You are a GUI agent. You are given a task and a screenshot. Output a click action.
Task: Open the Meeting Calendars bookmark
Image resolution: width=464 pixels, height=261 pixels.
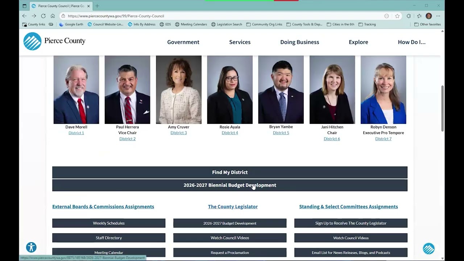coord(191,24)
